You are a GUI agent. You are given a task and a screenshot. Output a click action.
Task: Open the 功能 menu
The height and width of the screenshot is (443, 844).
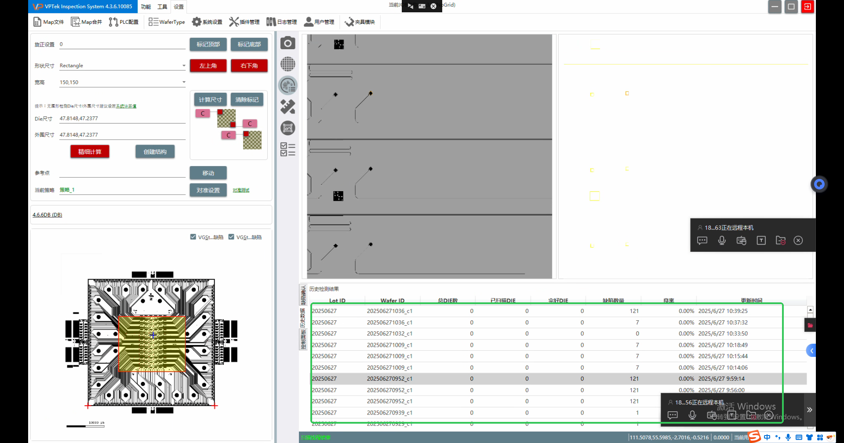pyautogui.click(x=146, y=7)
